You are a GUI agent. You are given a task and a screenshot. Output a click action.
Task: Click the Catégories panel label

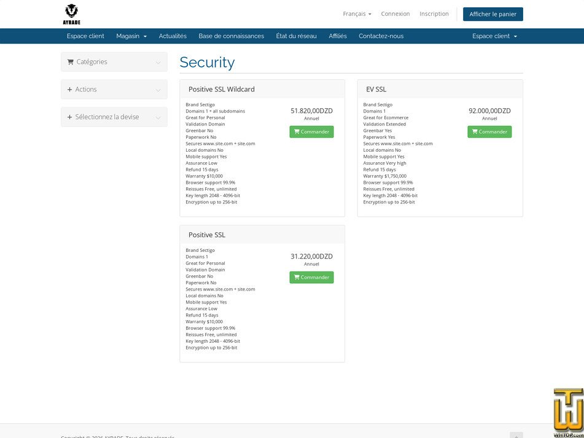click(x=91, y=62)
